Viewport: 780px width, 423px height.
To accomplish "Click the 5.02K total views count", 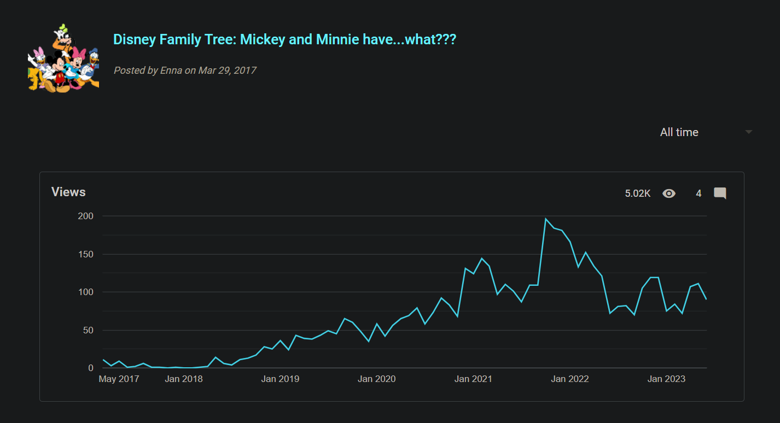I will click(638, 193).
